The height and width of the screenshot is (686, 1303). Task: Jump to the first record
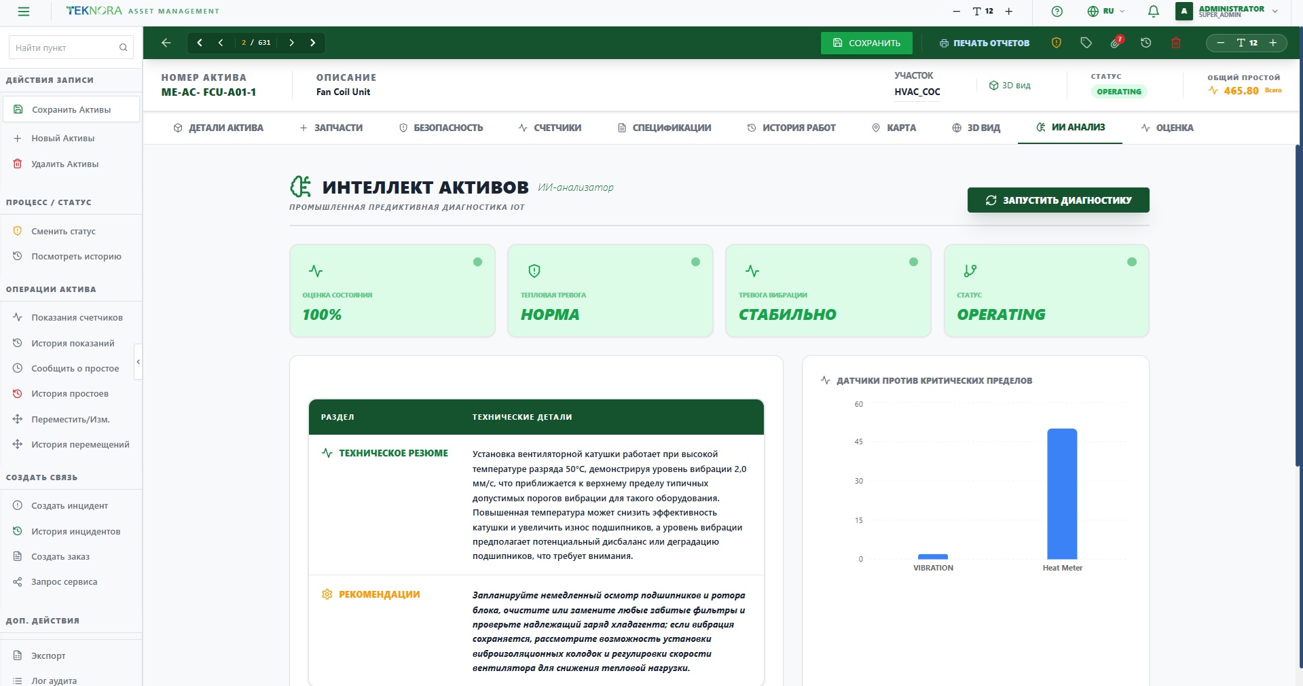[x=200, y=43]
